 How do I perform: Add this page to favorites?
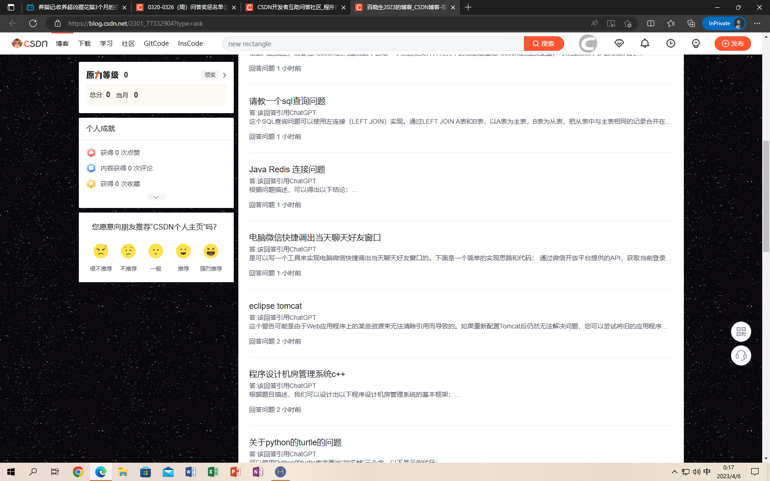[627, 23]
